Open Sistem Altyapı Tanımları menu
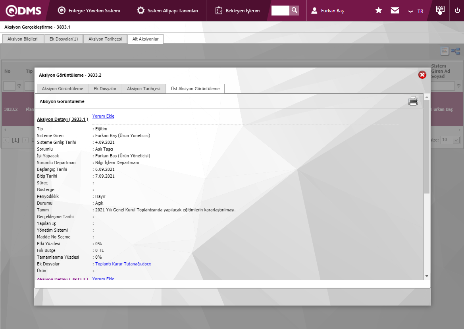Screen dimensions: 464x329 coord(168,11)
